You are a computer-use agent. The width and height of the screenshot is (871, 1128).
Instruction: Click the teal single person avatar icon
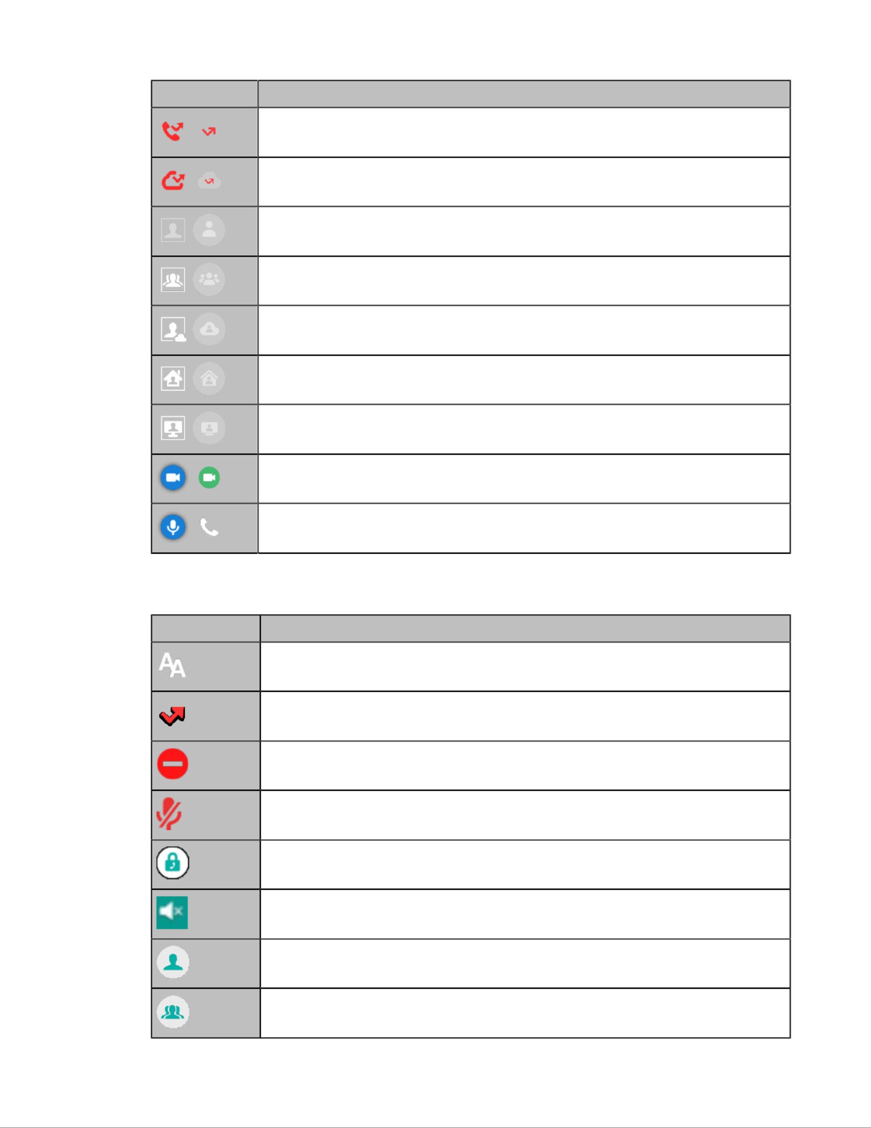(173, 962)
